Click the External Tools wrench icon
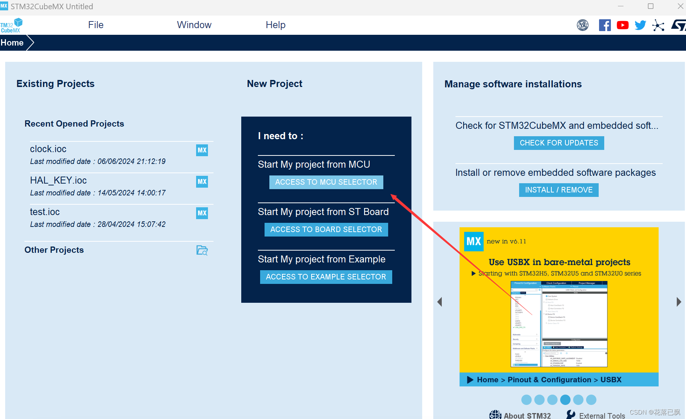Screen dimensions: 686x419 click(x=571, y=415)
